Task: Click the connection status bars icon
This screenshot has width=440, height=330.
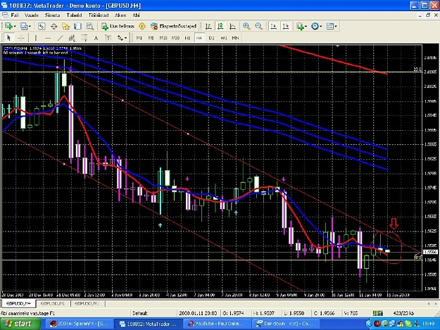Action: (x=378, y=313)
